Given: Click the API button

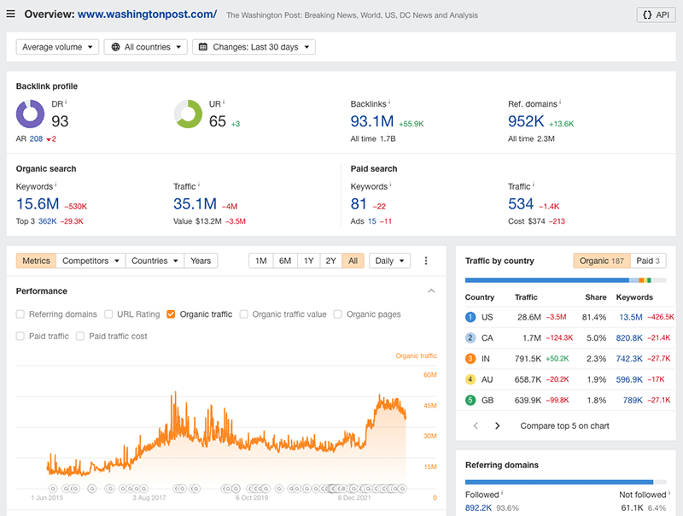Looking at the screenshot, I should 656,15.
